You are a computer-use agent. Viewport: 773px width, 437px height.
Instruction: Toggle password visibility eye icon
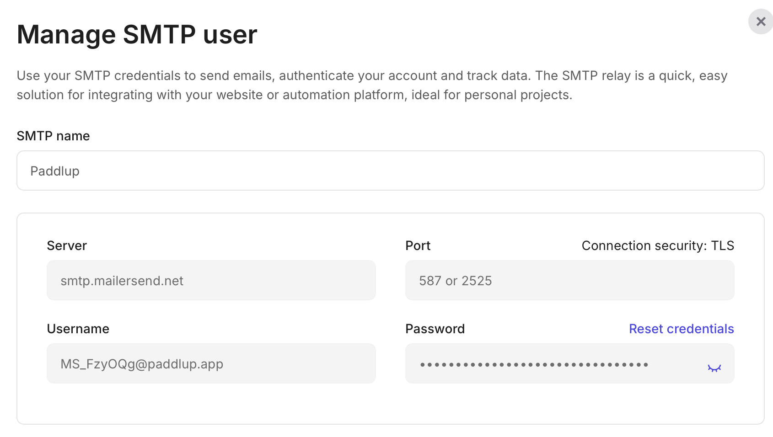coord(714,368)
